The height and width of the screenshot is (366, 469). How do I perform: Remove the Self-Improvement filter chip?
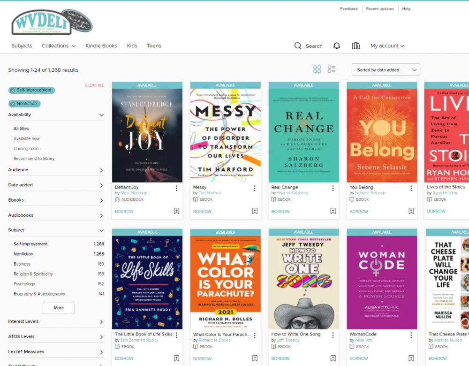(x=13, y=91)
